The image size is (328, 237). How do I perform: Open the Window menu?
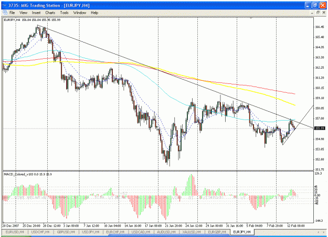(80, 13)
